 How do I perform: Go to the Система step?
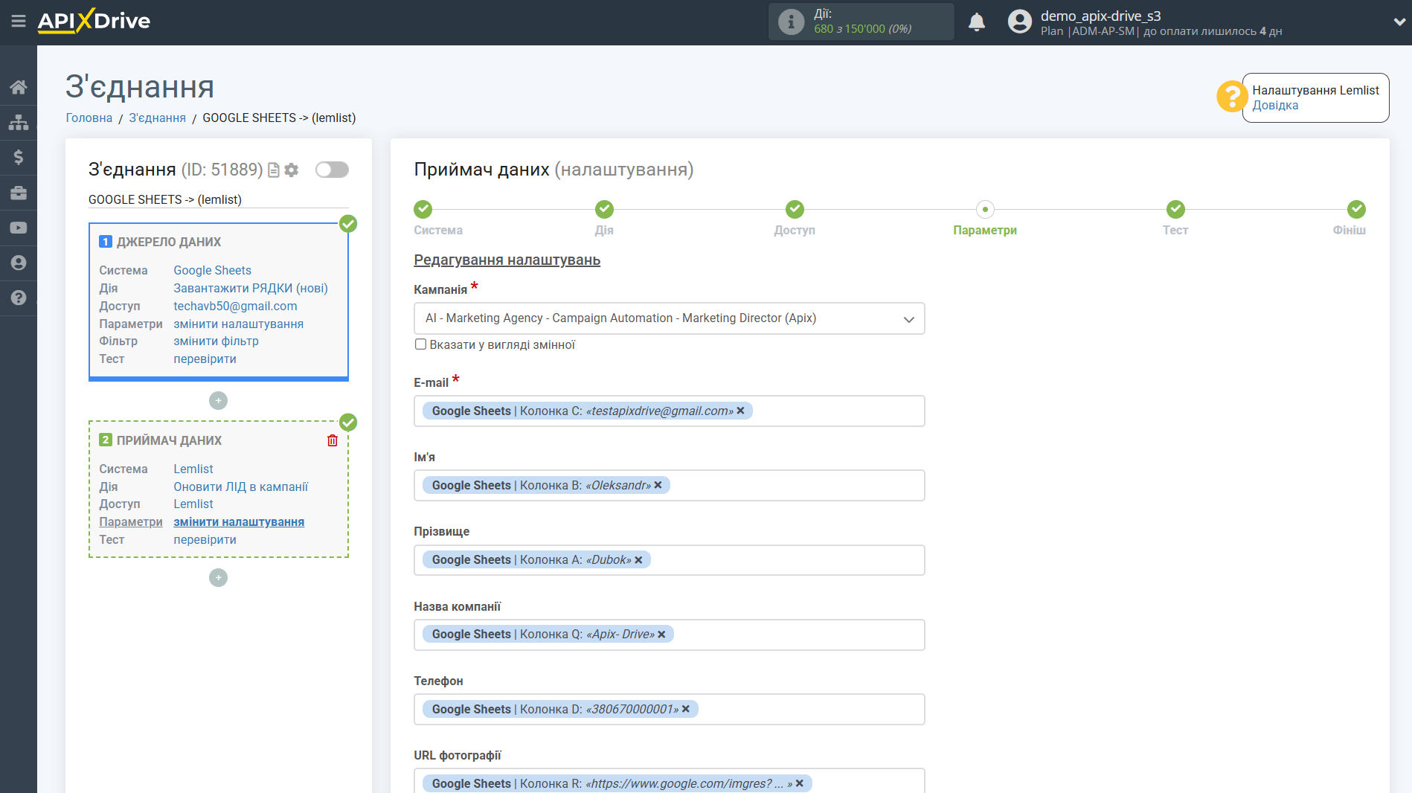point(423,209)
